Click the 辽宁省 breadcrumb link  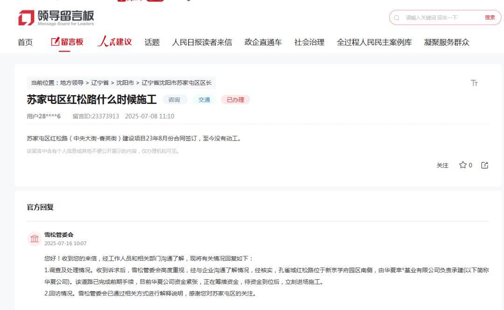(99, 83)
